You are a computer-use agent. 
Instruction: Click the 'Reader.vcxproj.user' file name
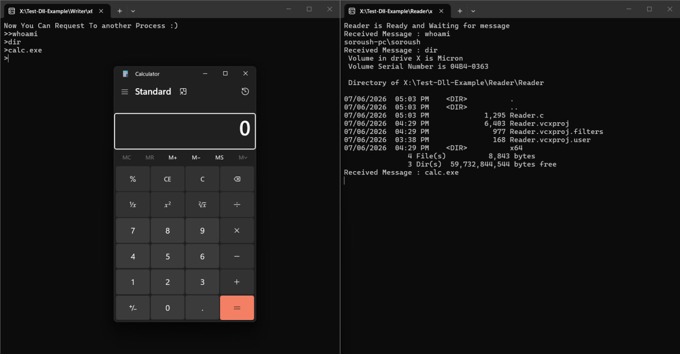[x=550, y=140]
